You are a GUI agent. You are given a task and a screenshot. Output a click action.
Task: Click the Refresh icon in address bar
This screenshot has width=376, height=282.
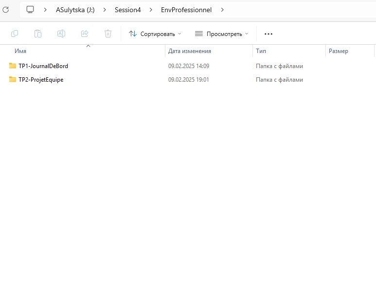[6, 10]
